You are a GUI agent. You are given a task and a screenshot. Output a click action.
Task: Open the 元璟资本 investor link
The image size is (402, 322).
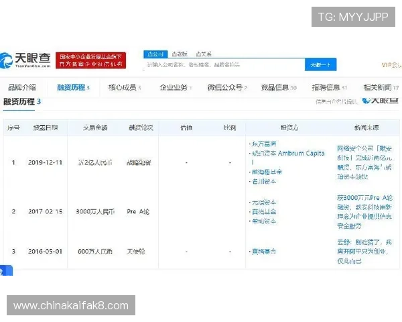pyautogui.click(x=264, y=203)
